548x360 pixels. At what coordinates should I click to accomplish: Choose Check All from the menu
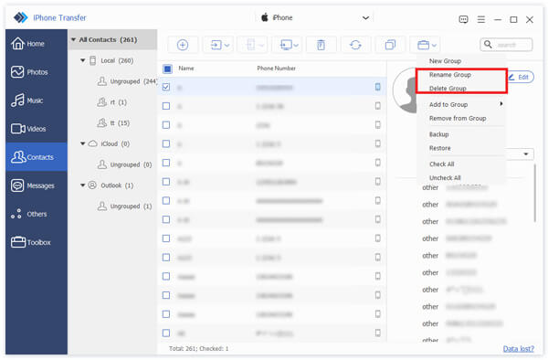pyautogui.click(x=442, y=164)
